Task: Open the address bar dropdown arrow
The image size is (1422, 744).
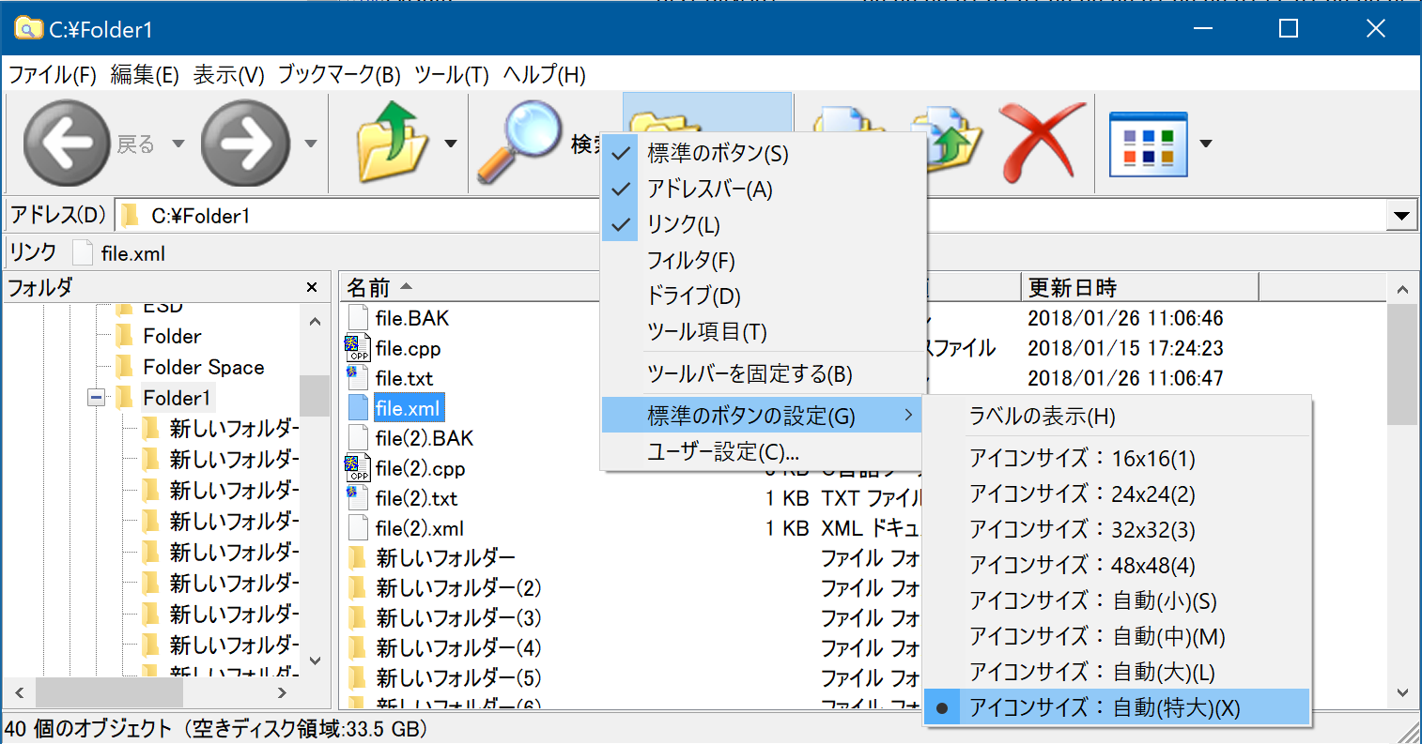Action: [1400, 216]
